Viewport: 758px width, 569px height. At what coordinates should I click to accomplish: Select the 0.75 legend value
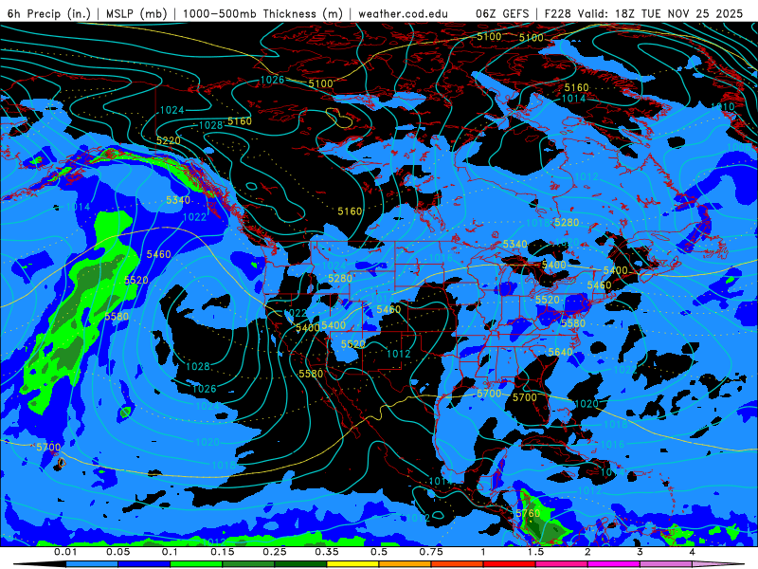(x=431, y=552)
